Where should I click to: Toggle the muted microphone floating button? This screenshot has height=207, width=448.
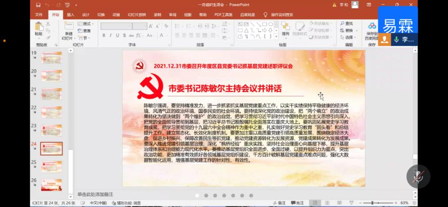tap(418, 176)
